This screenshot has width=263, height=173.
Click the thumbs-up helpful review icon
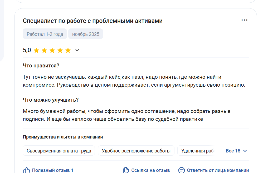coord(26,170)
